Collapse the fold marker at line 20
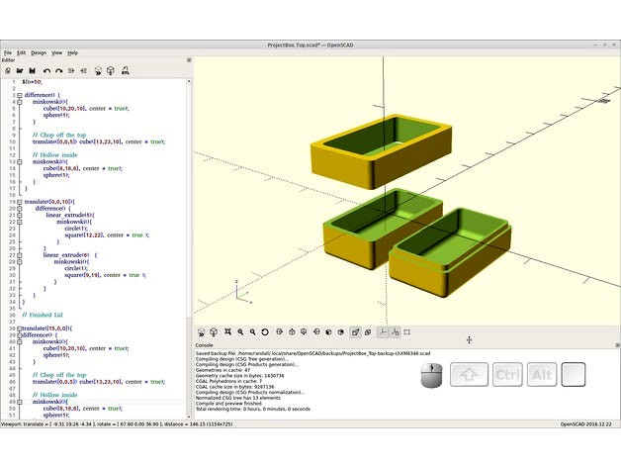Image resolution: width=621 pixels, height=467 pixels. click(x=19, y=209)
